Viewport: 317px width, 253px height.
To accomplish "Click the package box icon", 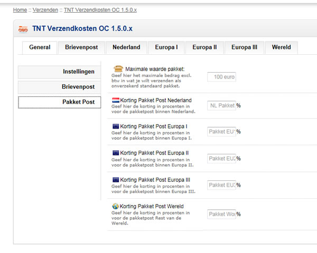I will [118, 69].
